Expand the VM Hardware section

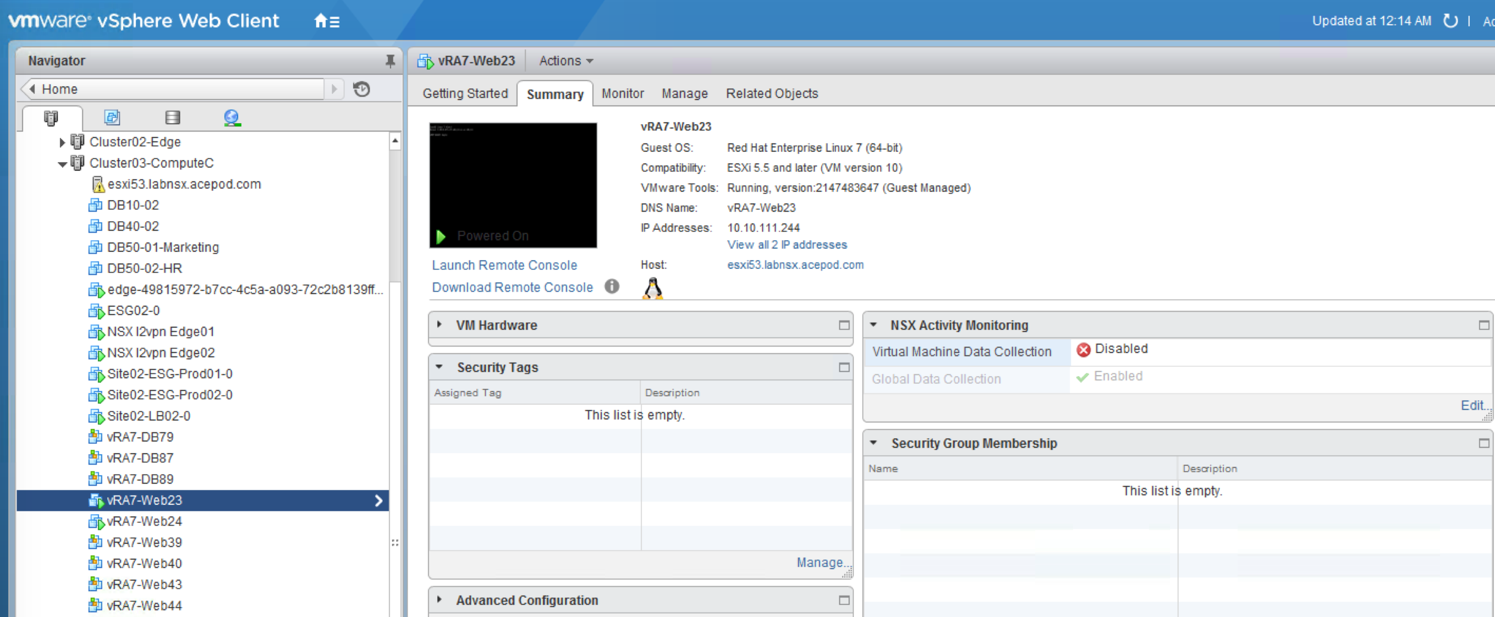pos(439,325)
